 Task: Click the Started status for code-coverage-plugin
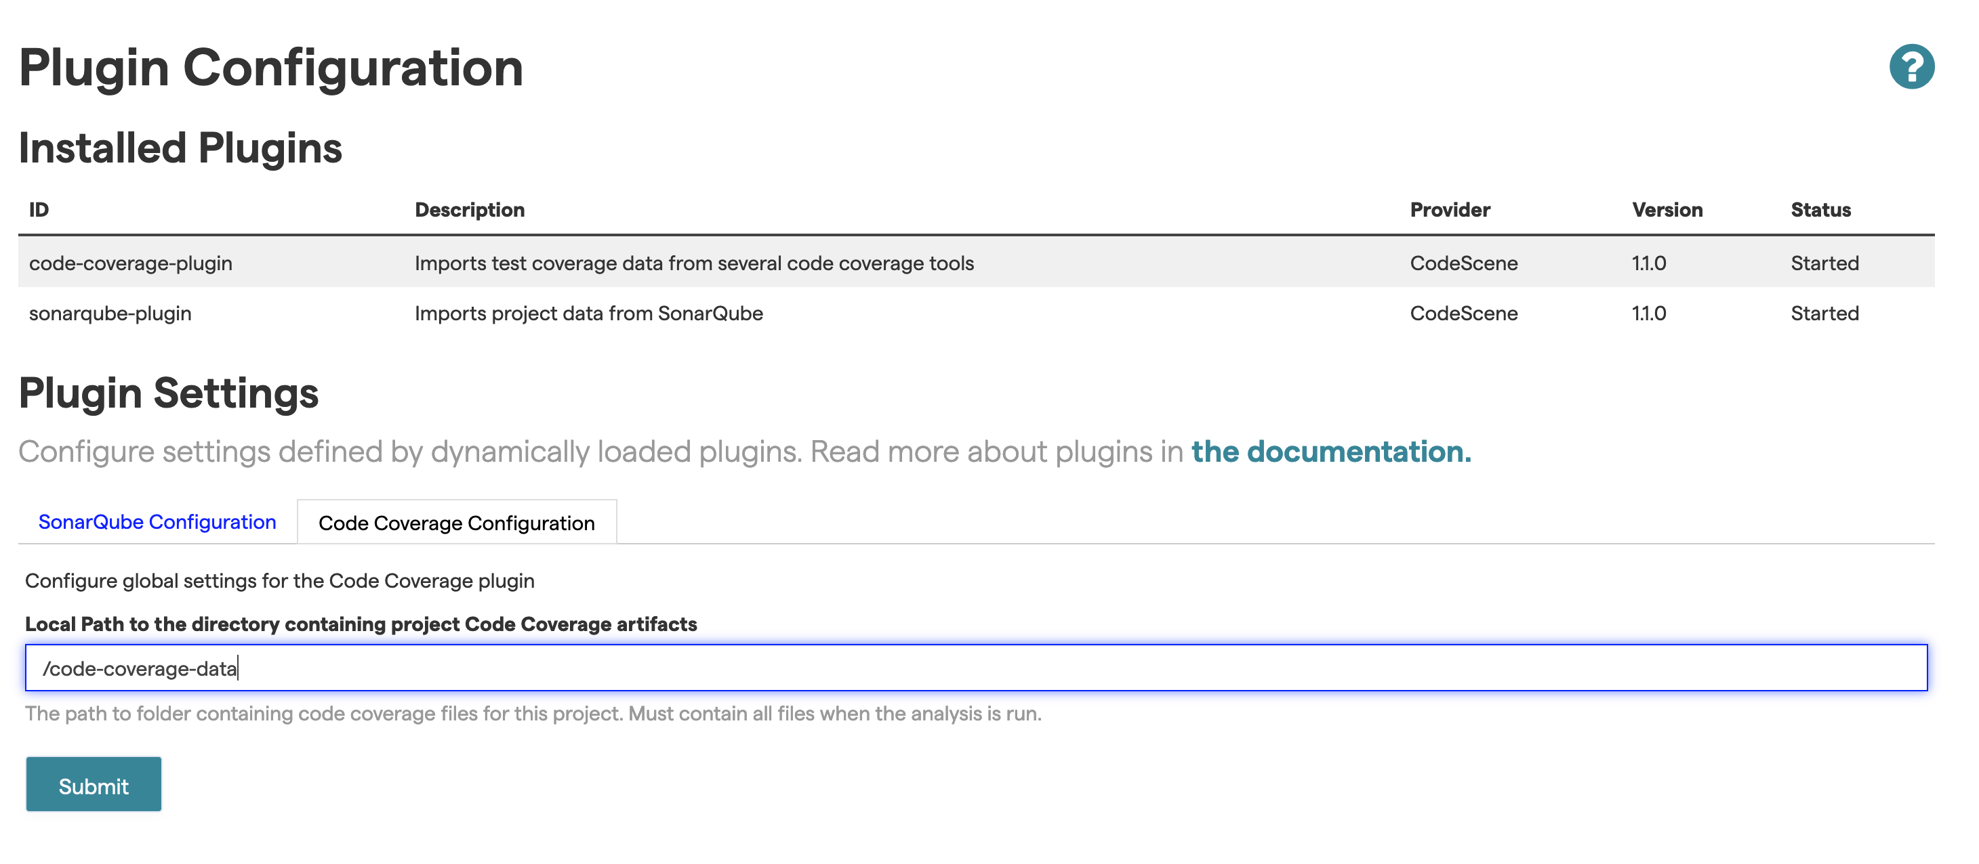tap(1824, 263)
